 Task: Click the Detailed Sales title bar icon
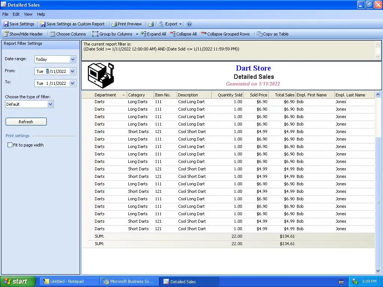[x=4, y=4]
